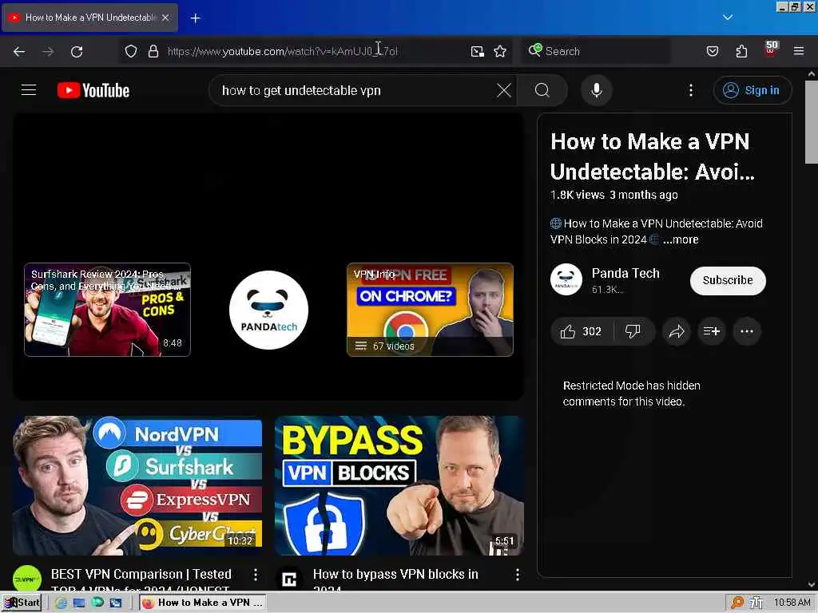This screenshot has height=613, width=818.
Task: Open VPN Info playlist thumbnail with 67 videos
Action: pyautogui.click(x=430, y=310)
